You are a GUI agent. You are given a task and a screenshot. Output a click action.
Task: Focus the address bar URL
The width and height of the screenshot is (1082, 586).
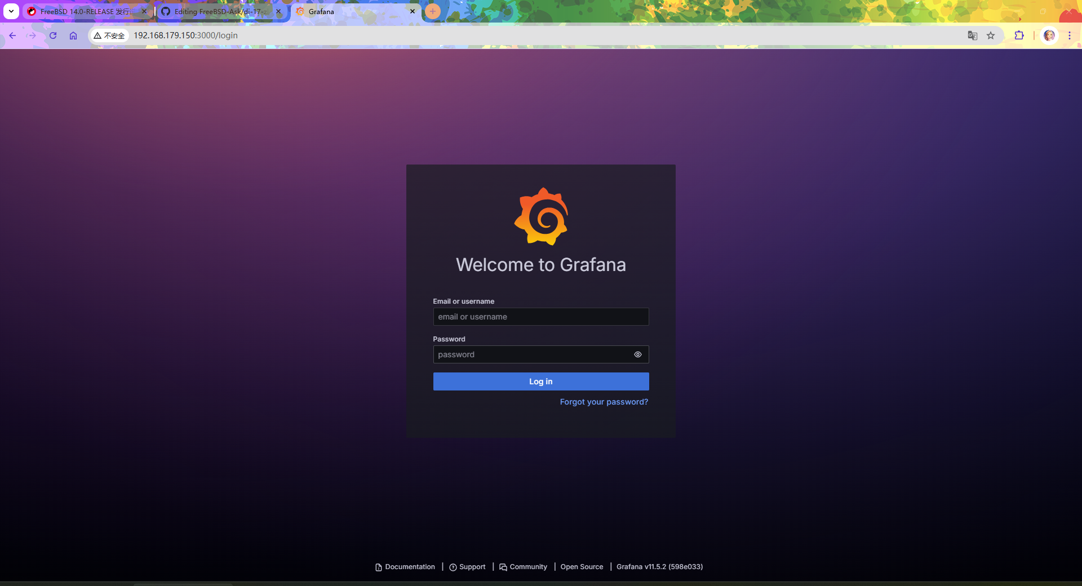pyautogui.click(x=185, y=35)
